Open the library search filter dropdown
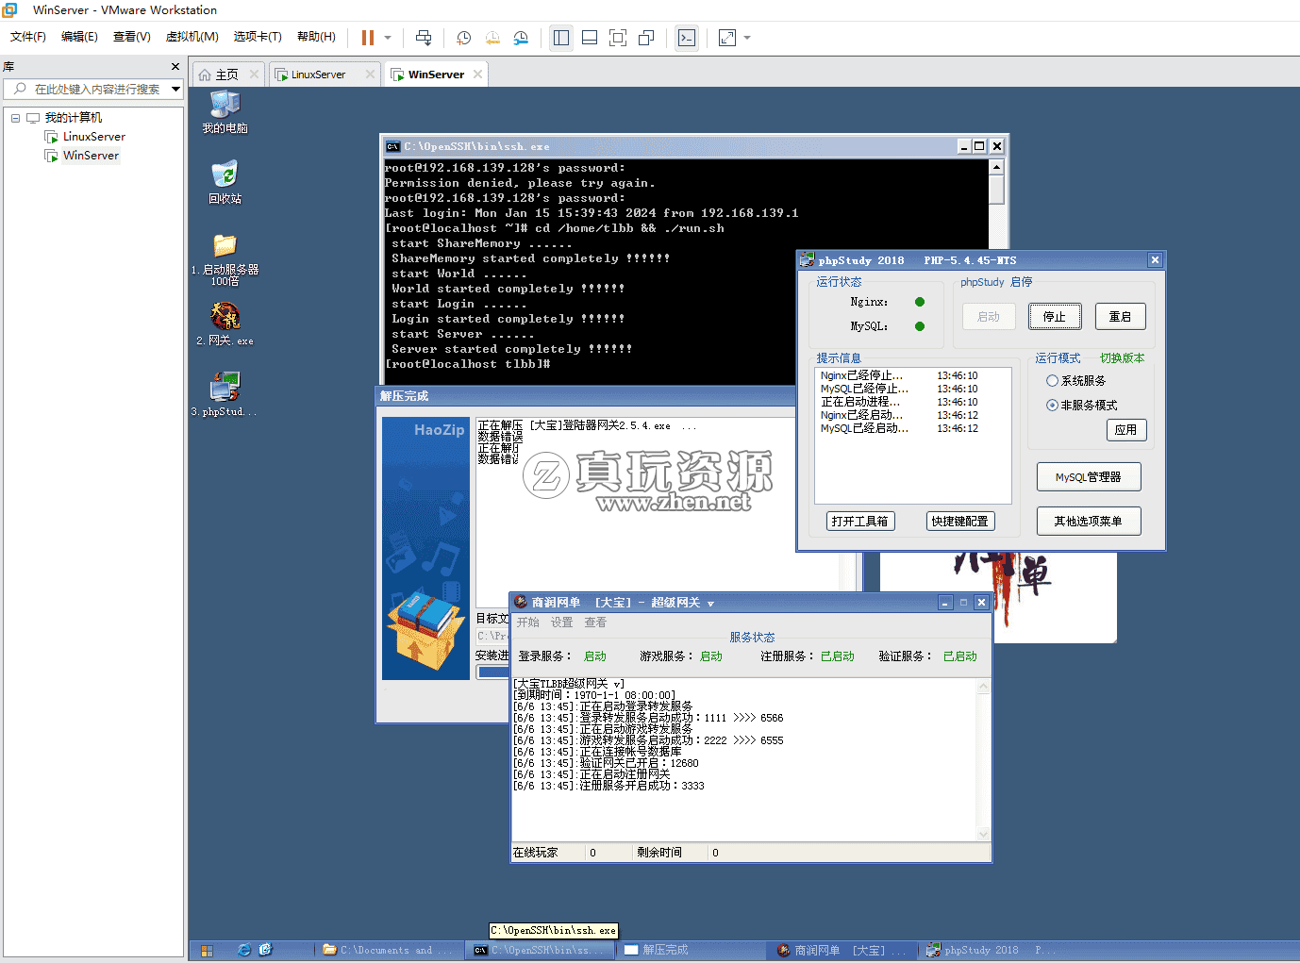The width and height of the screenshot is (1300, 963). click(x=175, y=89)
